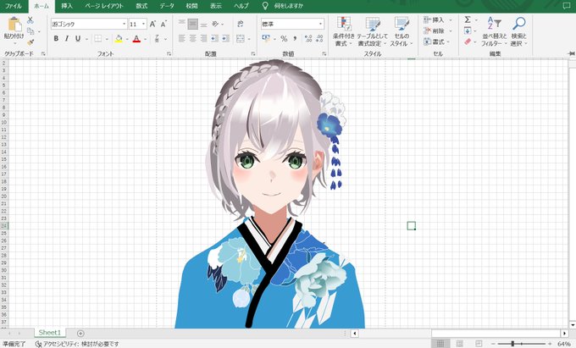
Task: Switch to Normal view in status bar
Action: (440, 344)
